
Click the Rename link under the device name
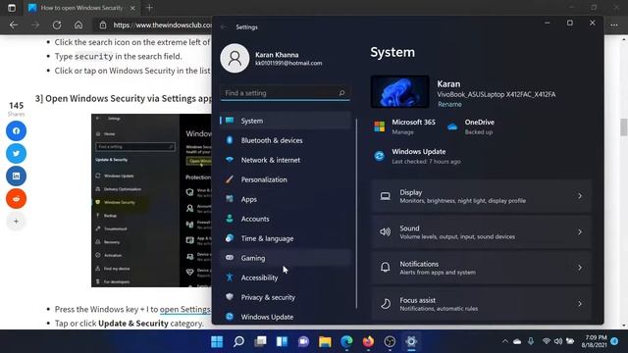pyautogui.click(x=449, y=105)
